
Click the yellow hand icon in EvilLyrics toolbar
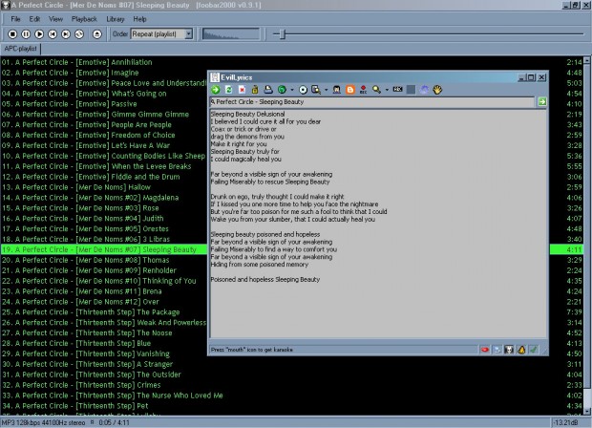point(437,90)
